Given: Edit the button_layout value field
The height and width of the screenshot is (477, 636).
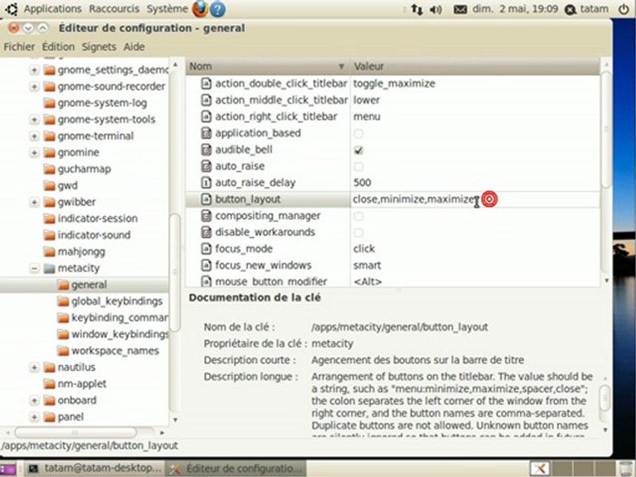Looking at the screenshot, I should (x=475, y=199).
